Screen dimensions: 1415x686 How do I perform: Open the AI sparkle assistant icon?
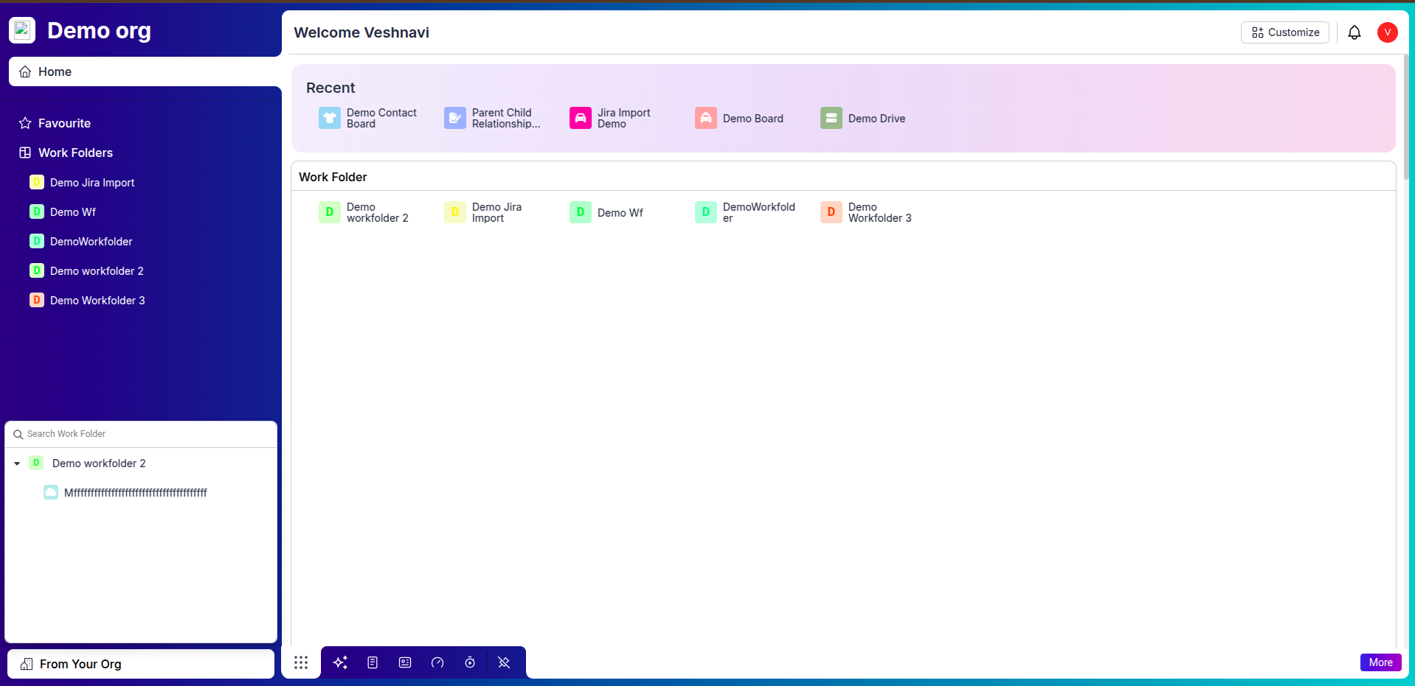point(340,662)
